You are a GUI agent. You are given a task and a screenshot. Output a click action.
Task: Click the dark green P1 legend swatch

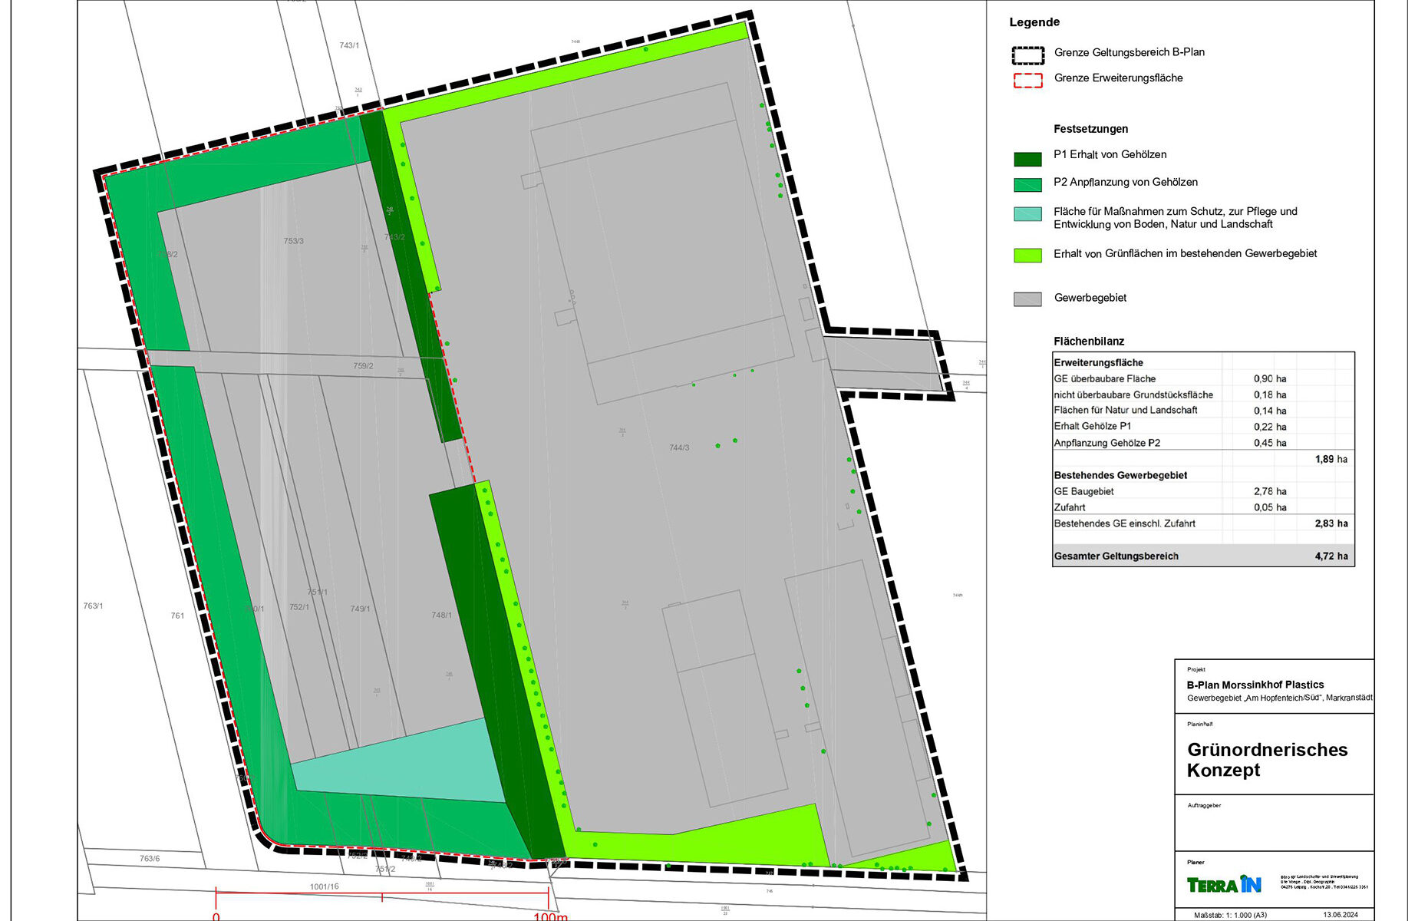tap(1027, 159)
